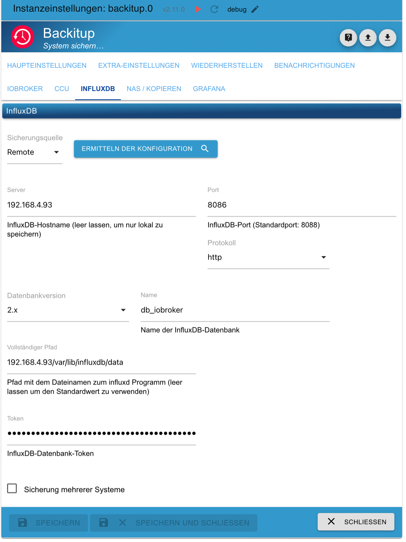Click the download configuration icon button
406x542 pixels.
388,38
